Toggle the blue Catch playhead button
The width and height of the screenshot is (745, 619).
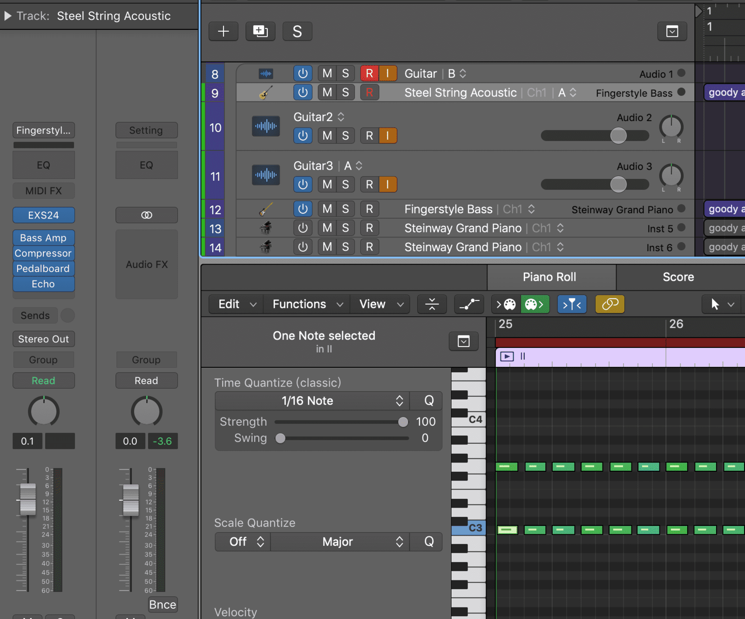tap(572, 304)
